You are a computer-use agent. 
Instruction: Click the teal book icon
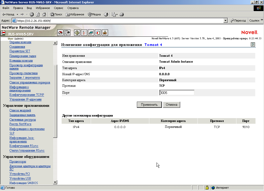click(91, 33)
